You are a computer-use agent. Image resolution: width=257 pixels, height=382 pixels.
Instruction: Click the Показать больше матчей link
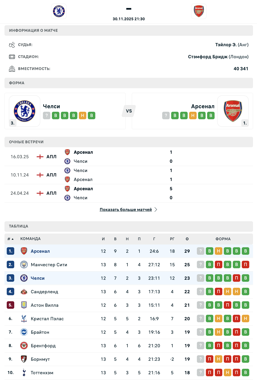[x=126, y=209]
